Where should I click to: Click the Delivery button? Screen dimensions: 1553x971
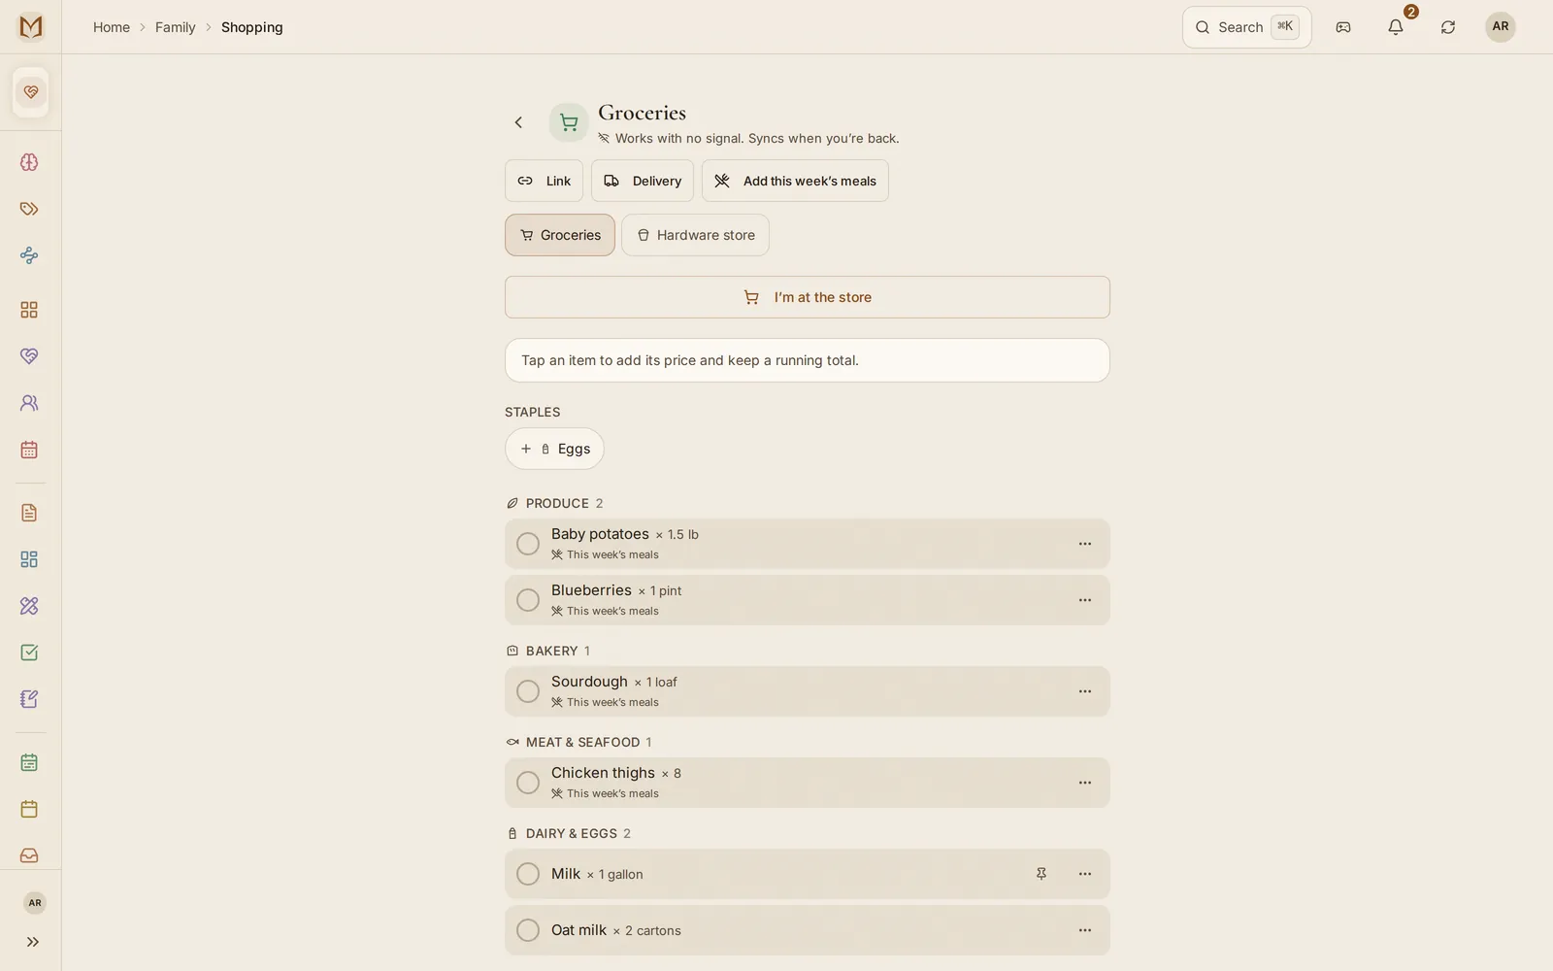[643, 181]
